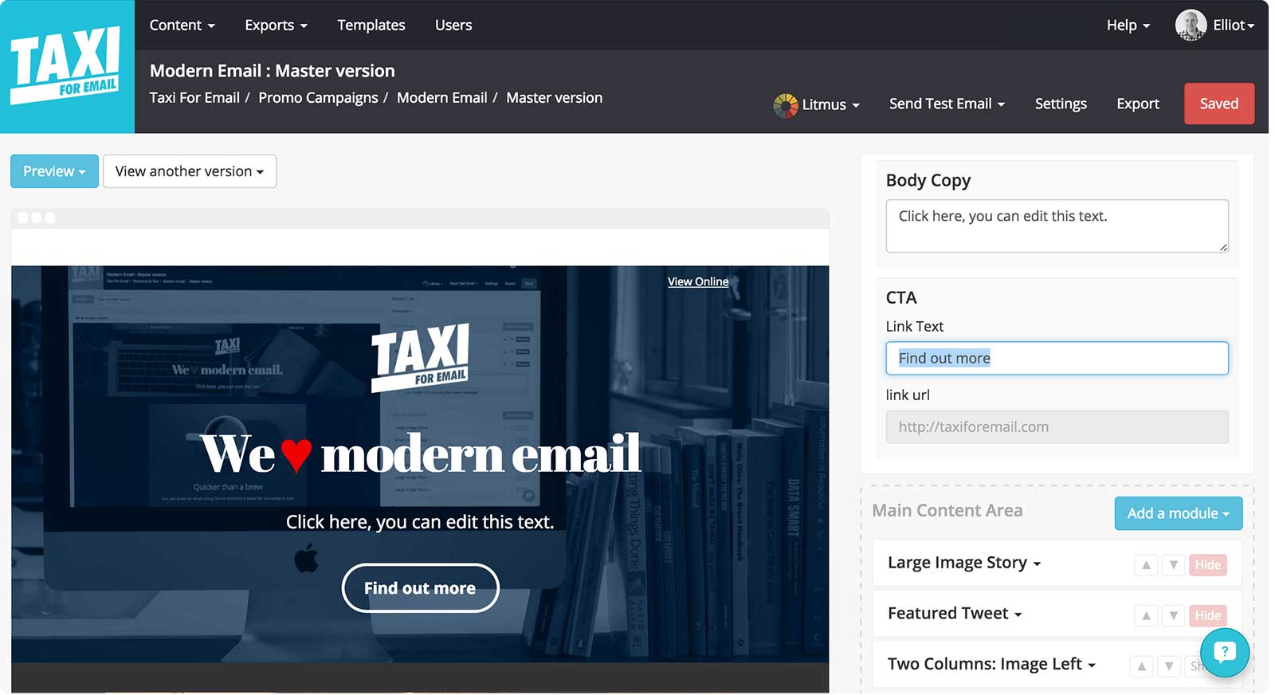The image size is (1275, 695).
Task: Click the Body Copy text area
Action: click(1057, 226)
